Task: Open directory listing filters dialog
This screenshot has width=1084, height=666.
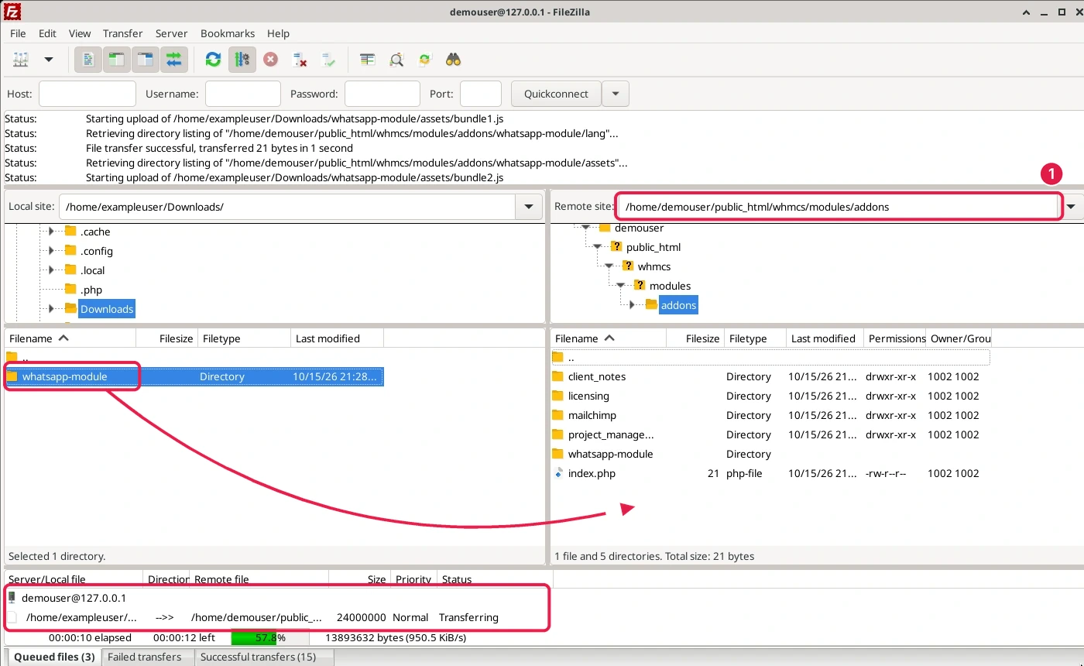Action: pyautogui.click(x=367, y=60)
